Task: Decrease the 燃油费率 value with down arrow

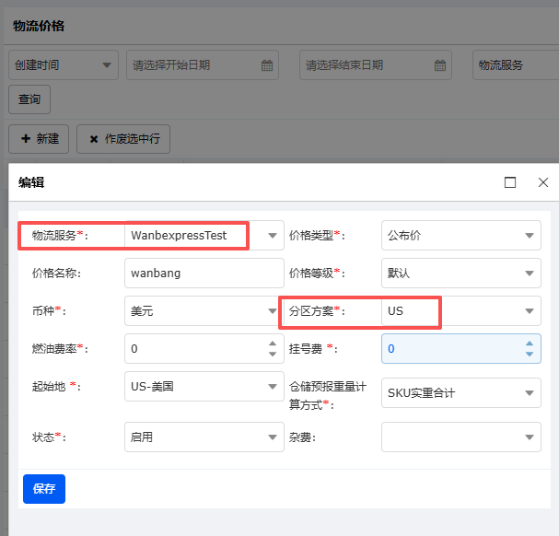Action: coord(272,355)
